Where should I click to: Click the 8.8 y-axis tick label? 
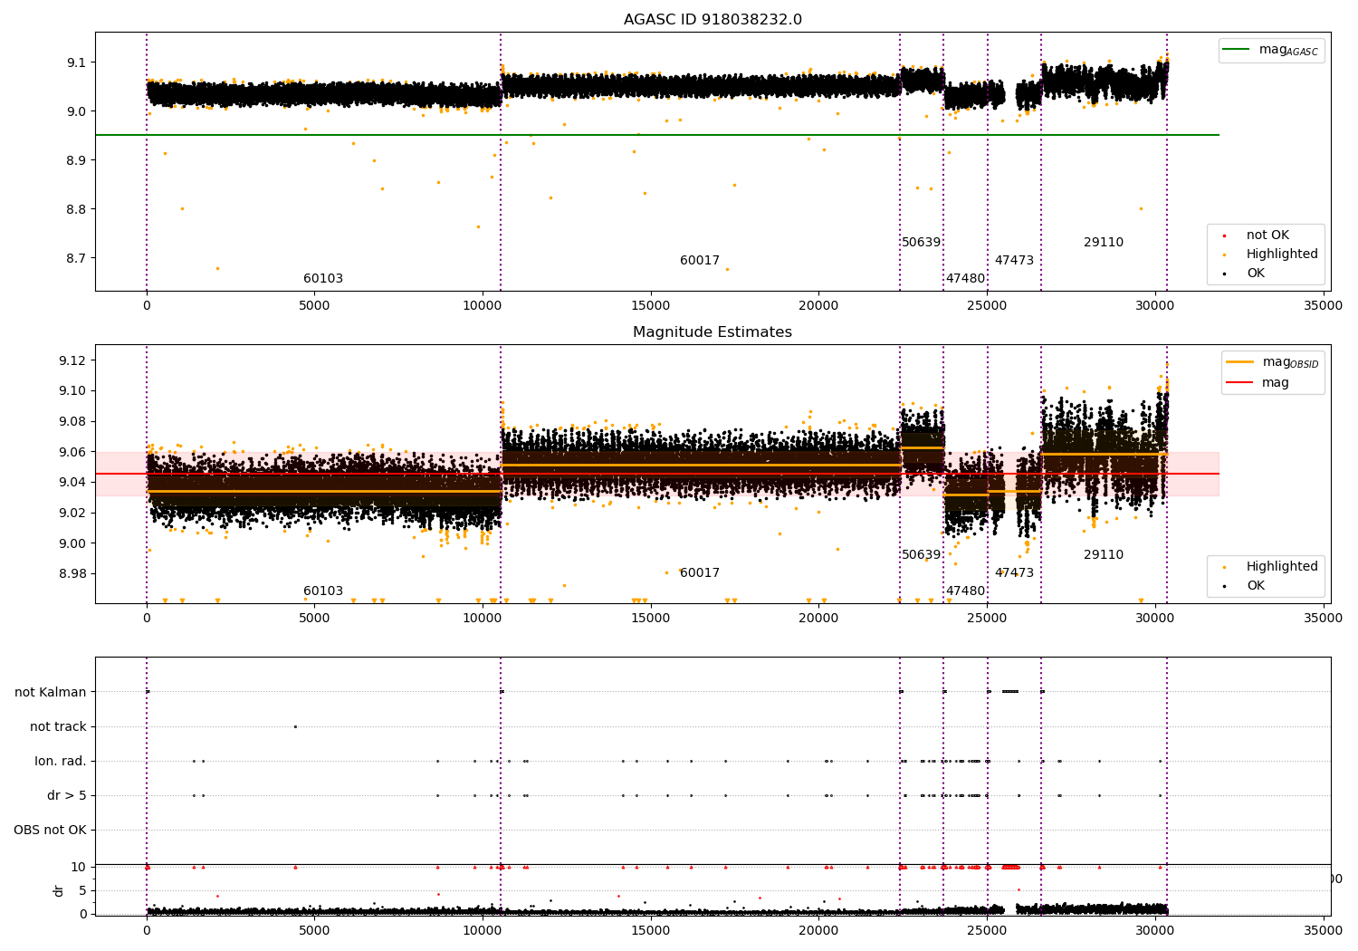click(76, 209)
